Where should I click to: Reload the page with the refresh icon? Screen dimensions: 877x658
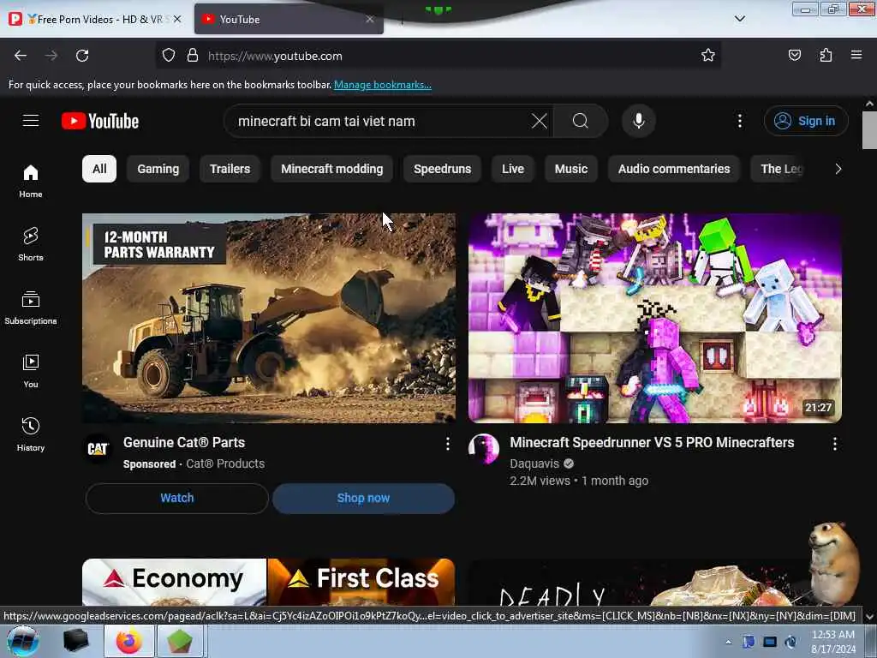tap(82, 56)
